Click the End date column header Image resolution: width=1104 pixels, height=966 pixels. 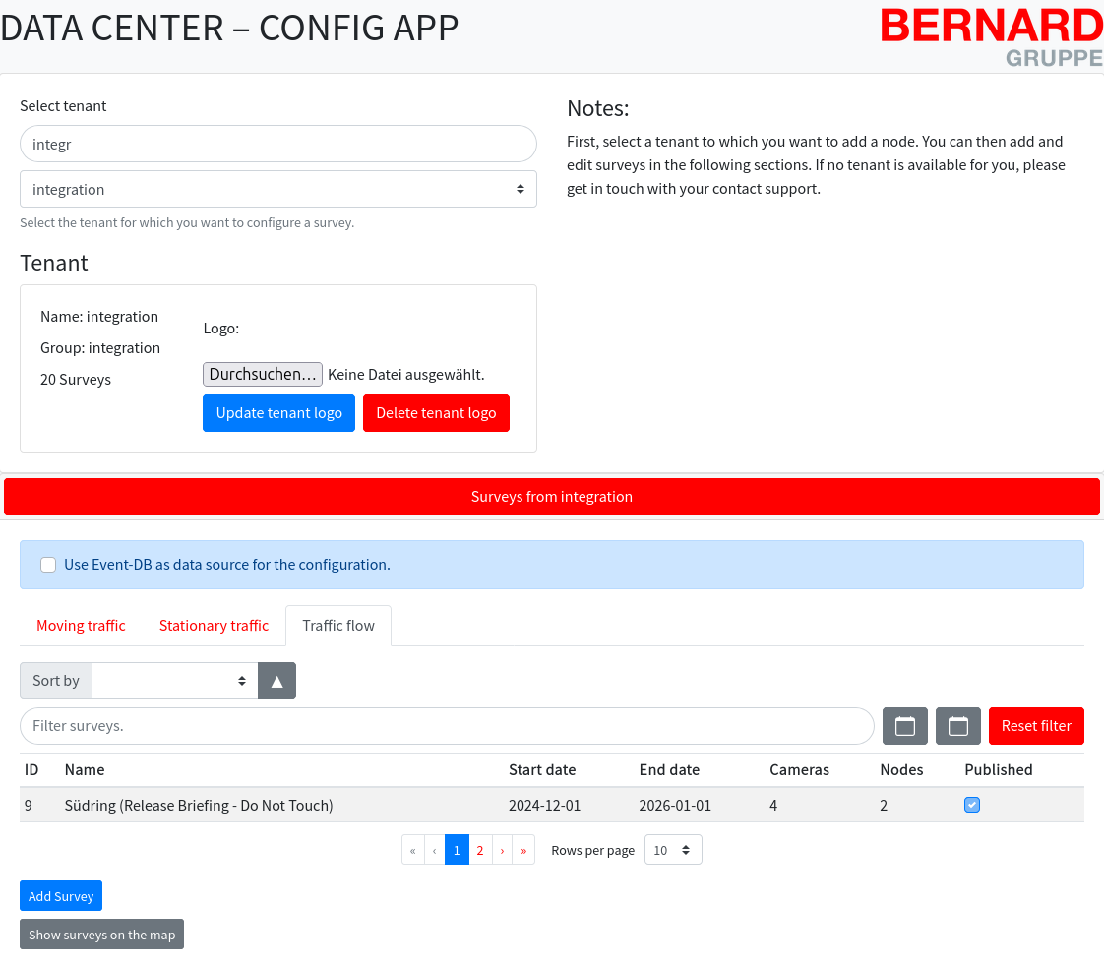pos(669,769)
